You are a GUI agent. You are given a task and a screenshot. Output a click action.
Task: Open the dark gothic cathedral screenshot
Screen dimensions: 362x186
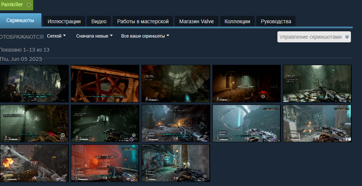point(34,84)
